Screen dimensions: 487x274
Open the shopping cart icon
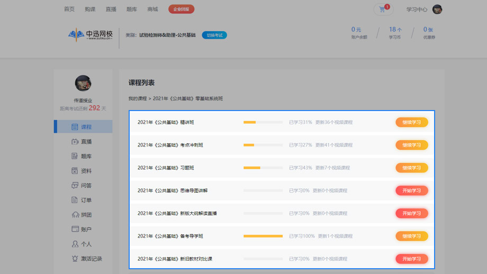pos(382,10)
